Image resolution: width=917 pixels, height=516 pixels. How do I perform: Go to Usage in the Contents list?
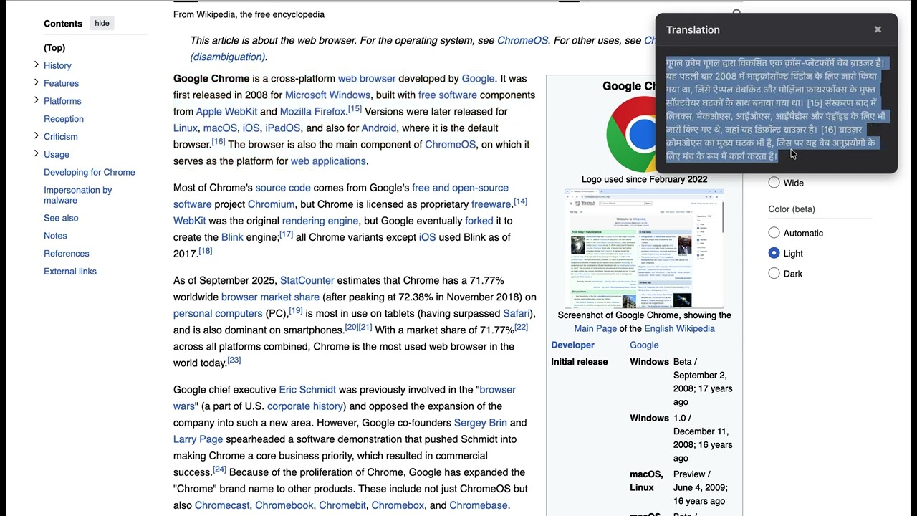57,155
